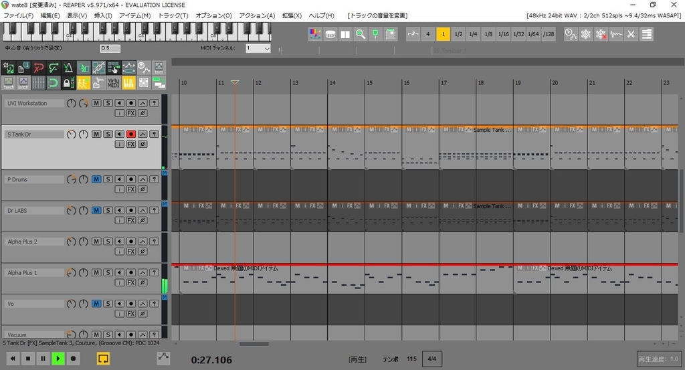Click the horizontal arrange scrollbar thumb
This screenshot has width=685, height=370.
pos(254,344)
